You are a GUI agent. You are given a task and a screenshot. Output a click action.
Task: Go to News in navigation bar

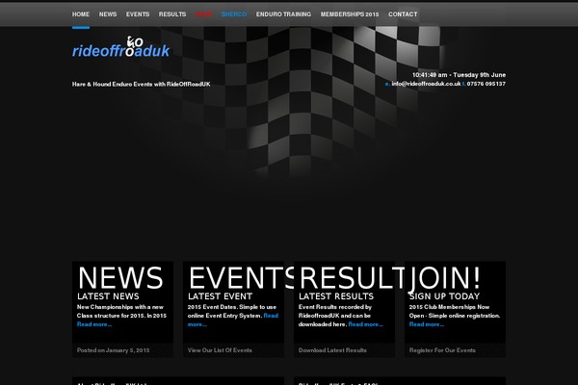point(108,14)
